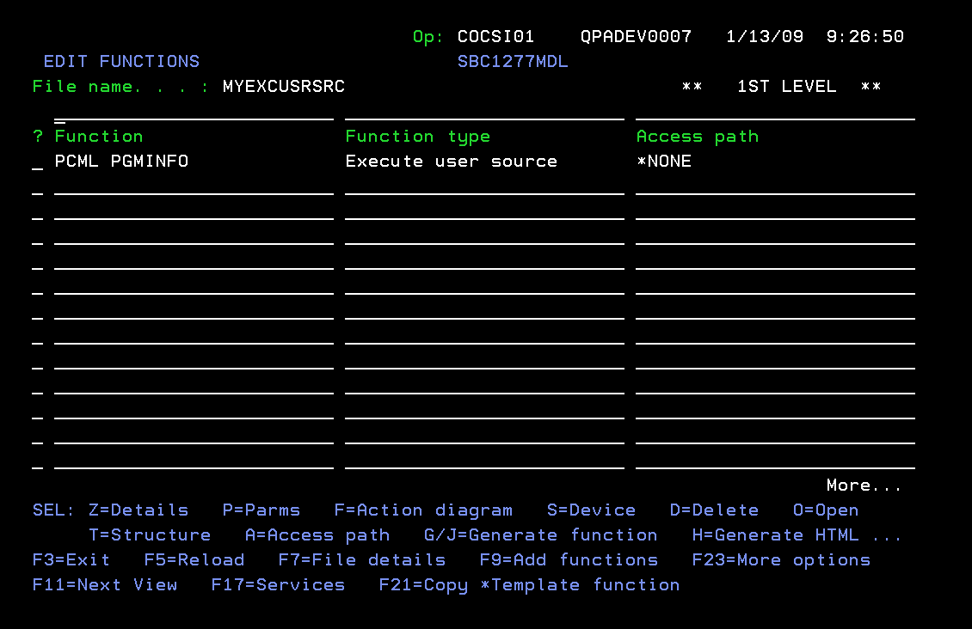Click the More... page indicator
The height and width of the screenshot is (629, 972).
pos(863,485)
